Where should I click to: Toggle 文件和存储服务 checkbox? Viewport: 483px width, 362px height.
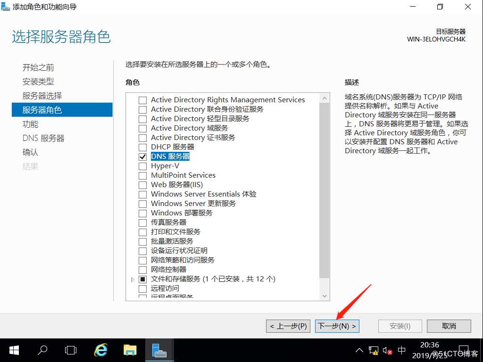point(142,279)
